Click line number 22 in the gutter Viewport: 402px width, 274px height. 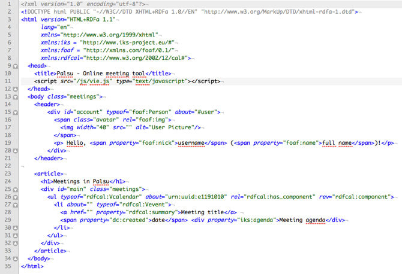(x=6, y=165)
